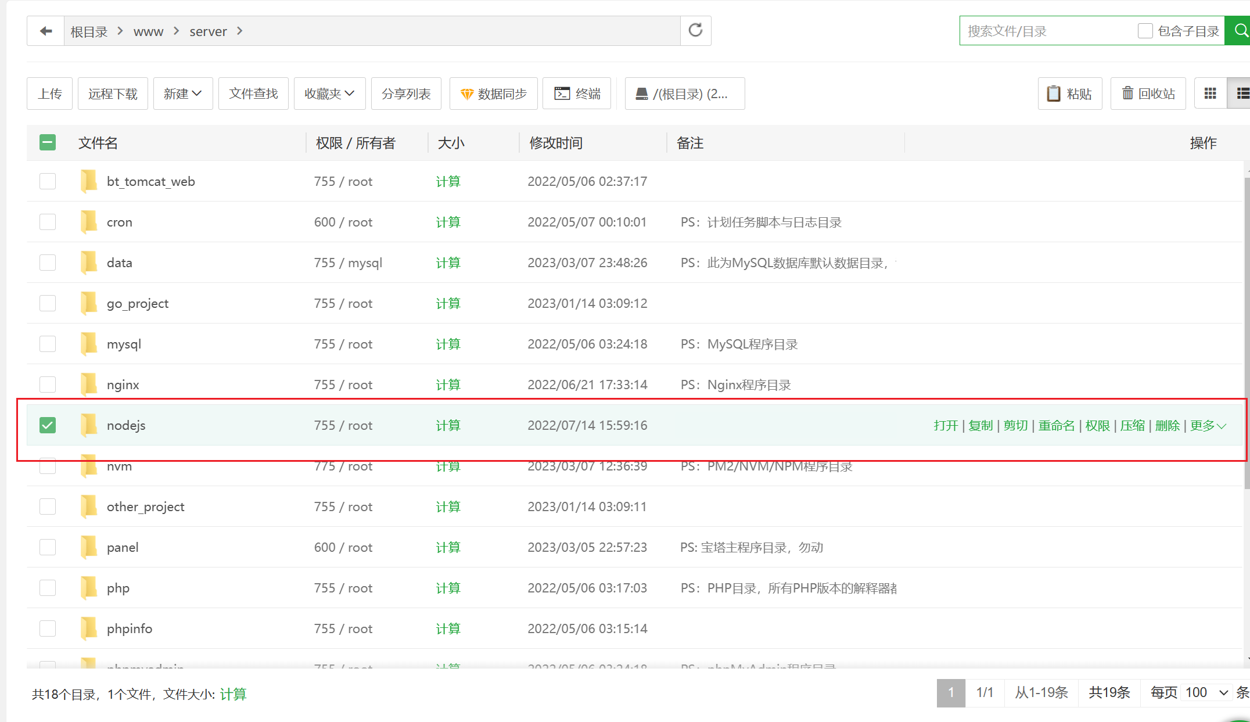Open per-page count dropdown showing 100
Screen dimensions: 1250x722
click(1206, 692)
